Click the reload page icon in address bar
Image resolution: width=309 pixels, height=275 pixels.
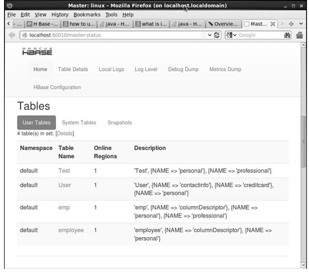tap(216, 35)
